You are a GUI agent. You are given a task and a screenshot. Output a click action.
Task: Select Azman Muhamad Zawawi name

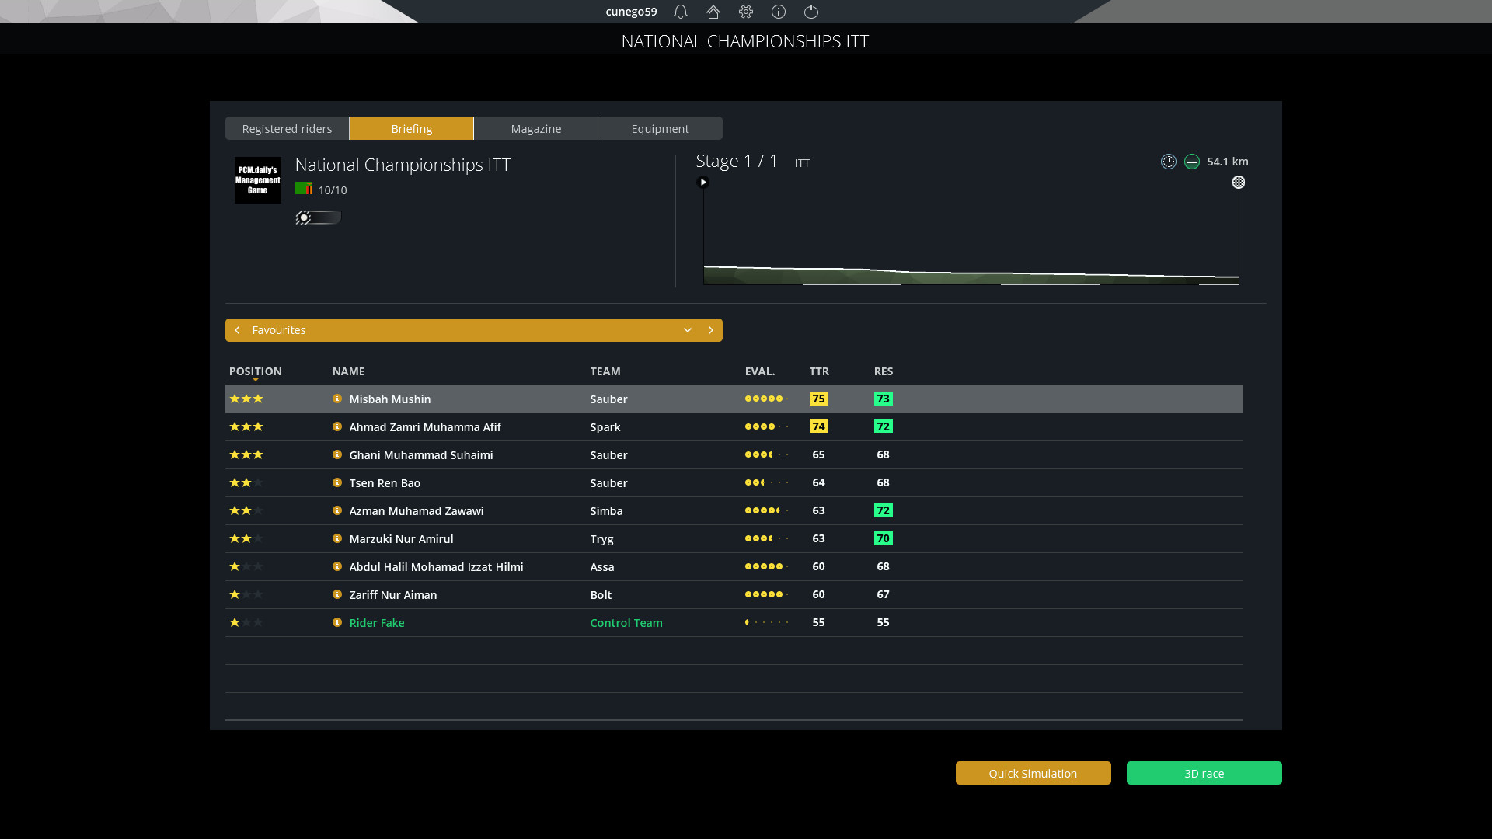[x=416, y=510]
